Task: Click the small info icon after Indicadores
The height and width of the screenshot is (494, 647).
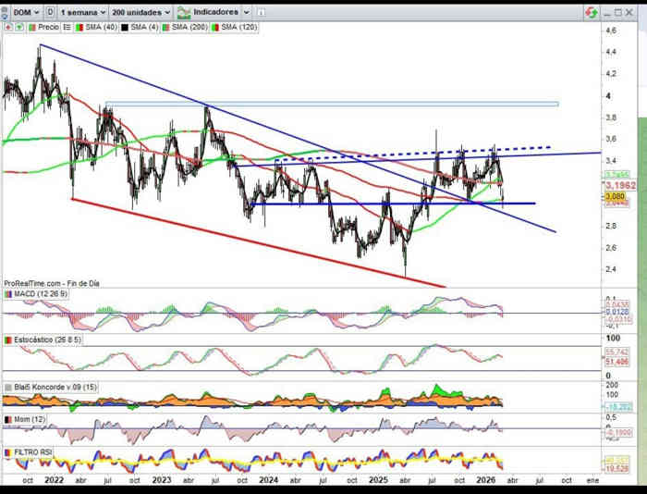Action: [259, 12]
